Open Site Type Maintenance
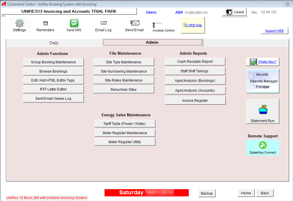293x201 pixels. 124,62
